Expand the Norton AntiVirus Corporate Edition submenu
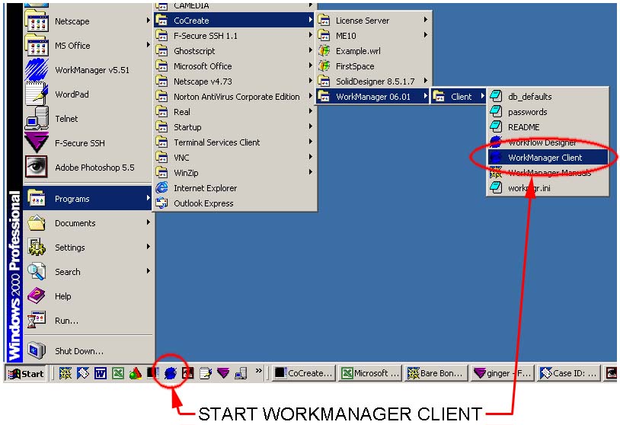Image resolution: width=620 pixels, height=425 pixels. point(236,97)
